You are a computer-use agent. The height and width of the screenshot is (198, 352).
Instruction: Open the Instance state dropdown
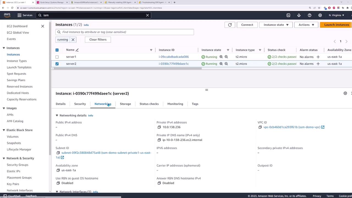pos(276,25)
